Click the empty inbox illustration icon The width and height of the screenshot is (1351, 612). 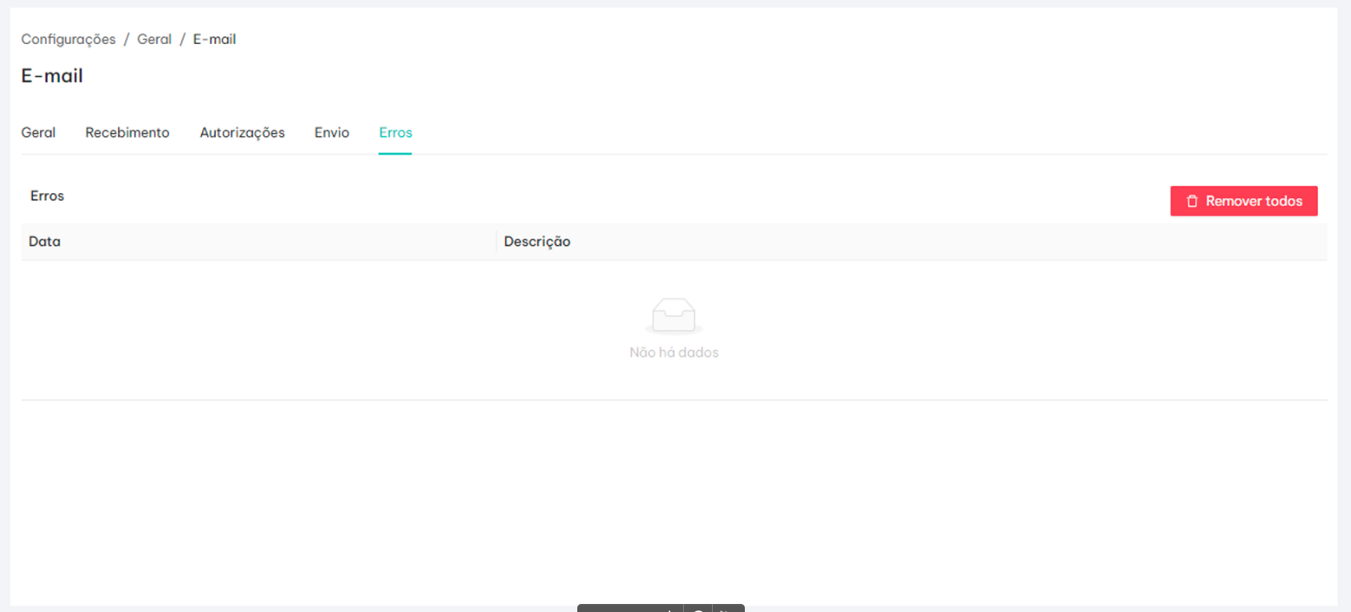(673, 316)
